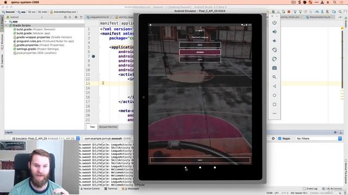Open settings.gradle (Project Settings) file
This screenshot has width=348, height=195.
point(36,49)
